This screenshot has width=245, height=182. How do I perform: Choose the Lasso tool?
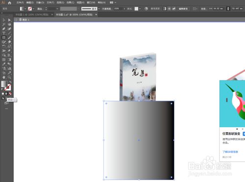[9, 24]
